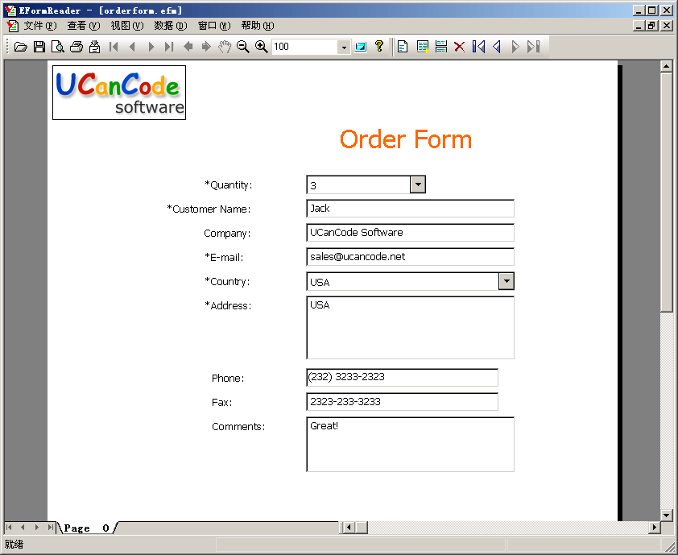Click the Save floppy disk icon
The image size is (678, 555).
pos(39,47)
